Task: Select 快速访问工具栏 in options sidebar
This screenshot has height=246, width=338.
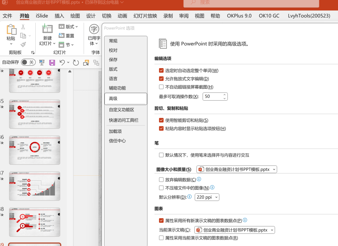Action: [126, 120]
